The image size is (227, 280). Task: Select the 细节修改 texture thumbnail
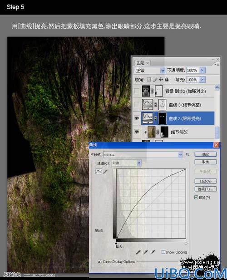coord(152,132)
